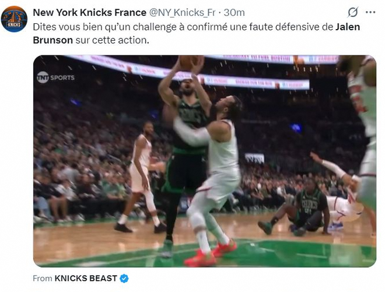Screen dimensions: 385x292
Task: Play the embedded basketball video
Action: coord(205,161)
